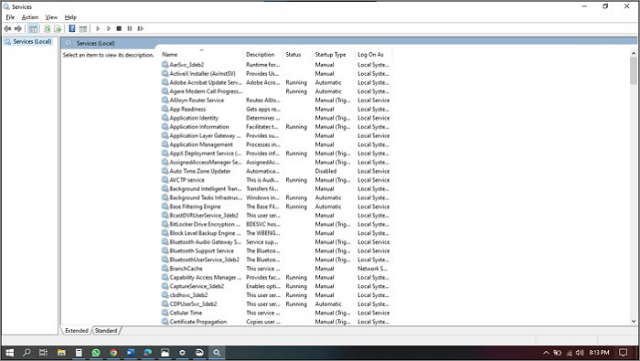Image resolution: width=640 pixels, height=361 pixels.
Task: Switch to the Standard tab
Action: [106, 331]
